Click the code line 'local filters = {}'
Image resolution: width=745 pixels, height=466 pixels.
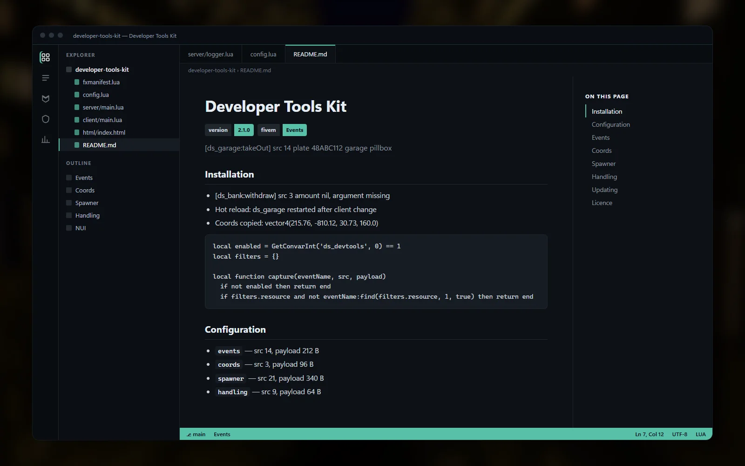pyautogui.click(x=246, y=256)
